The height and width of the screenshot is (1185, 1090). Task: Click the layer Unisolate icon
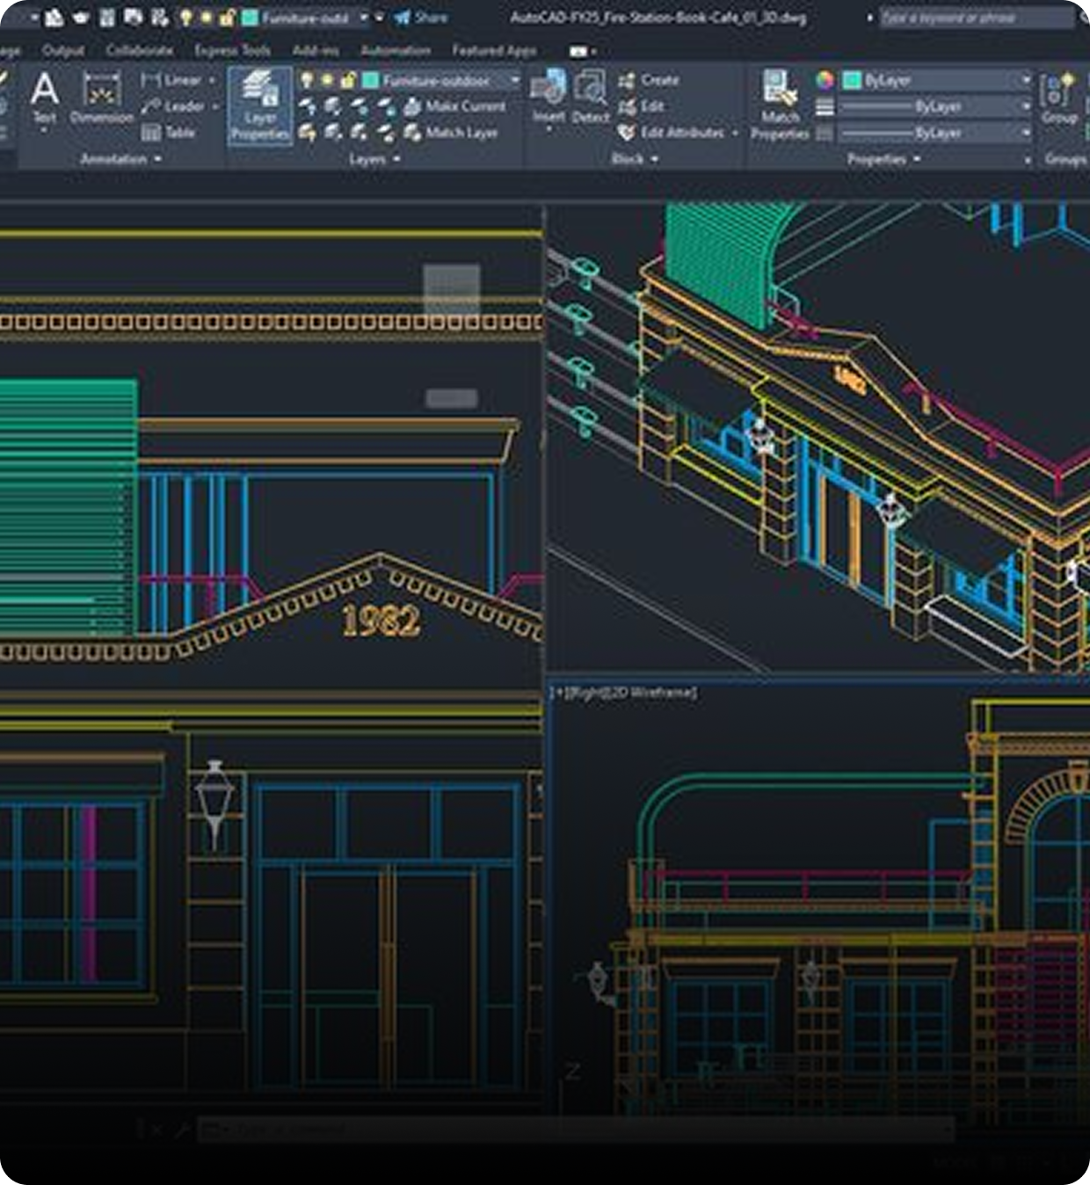coord(333,134)
